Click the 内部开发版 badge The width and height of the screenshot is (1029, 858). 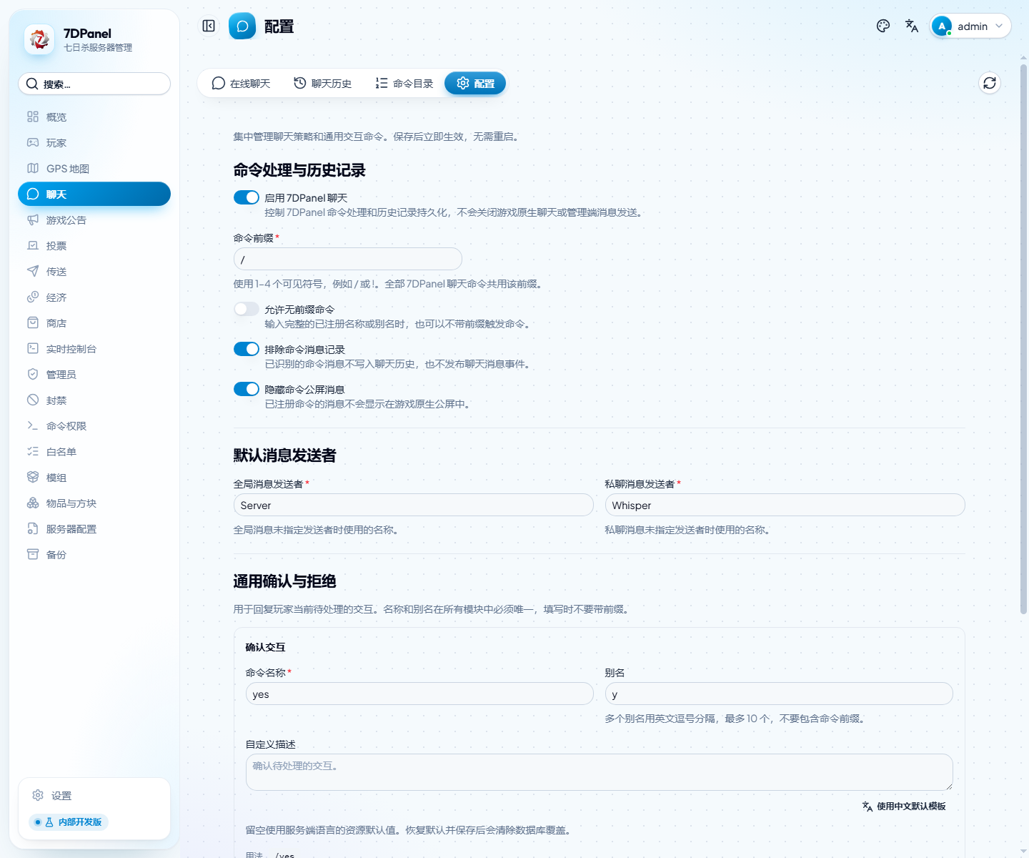69,822
